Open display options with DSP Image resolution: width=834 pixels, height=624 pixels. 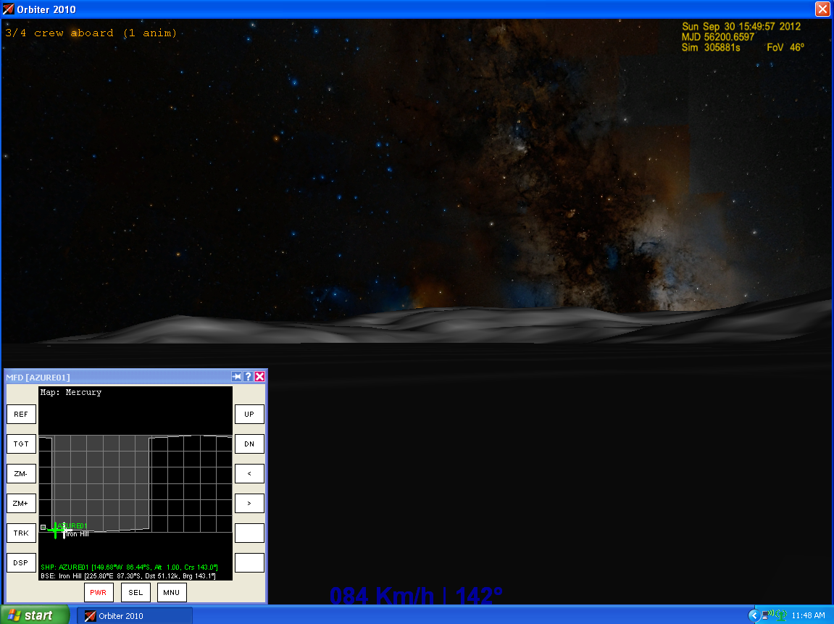[21, 563]
